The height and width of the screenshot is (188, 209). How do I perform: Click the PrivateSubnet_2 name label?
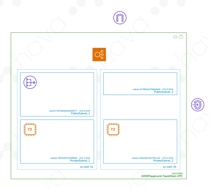click(163, 161)
